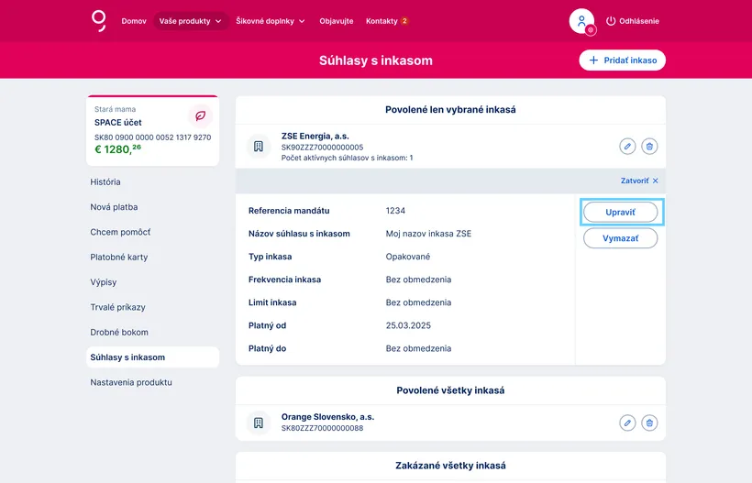
Task: Select História in the sidebar
Action: [105, 182]
